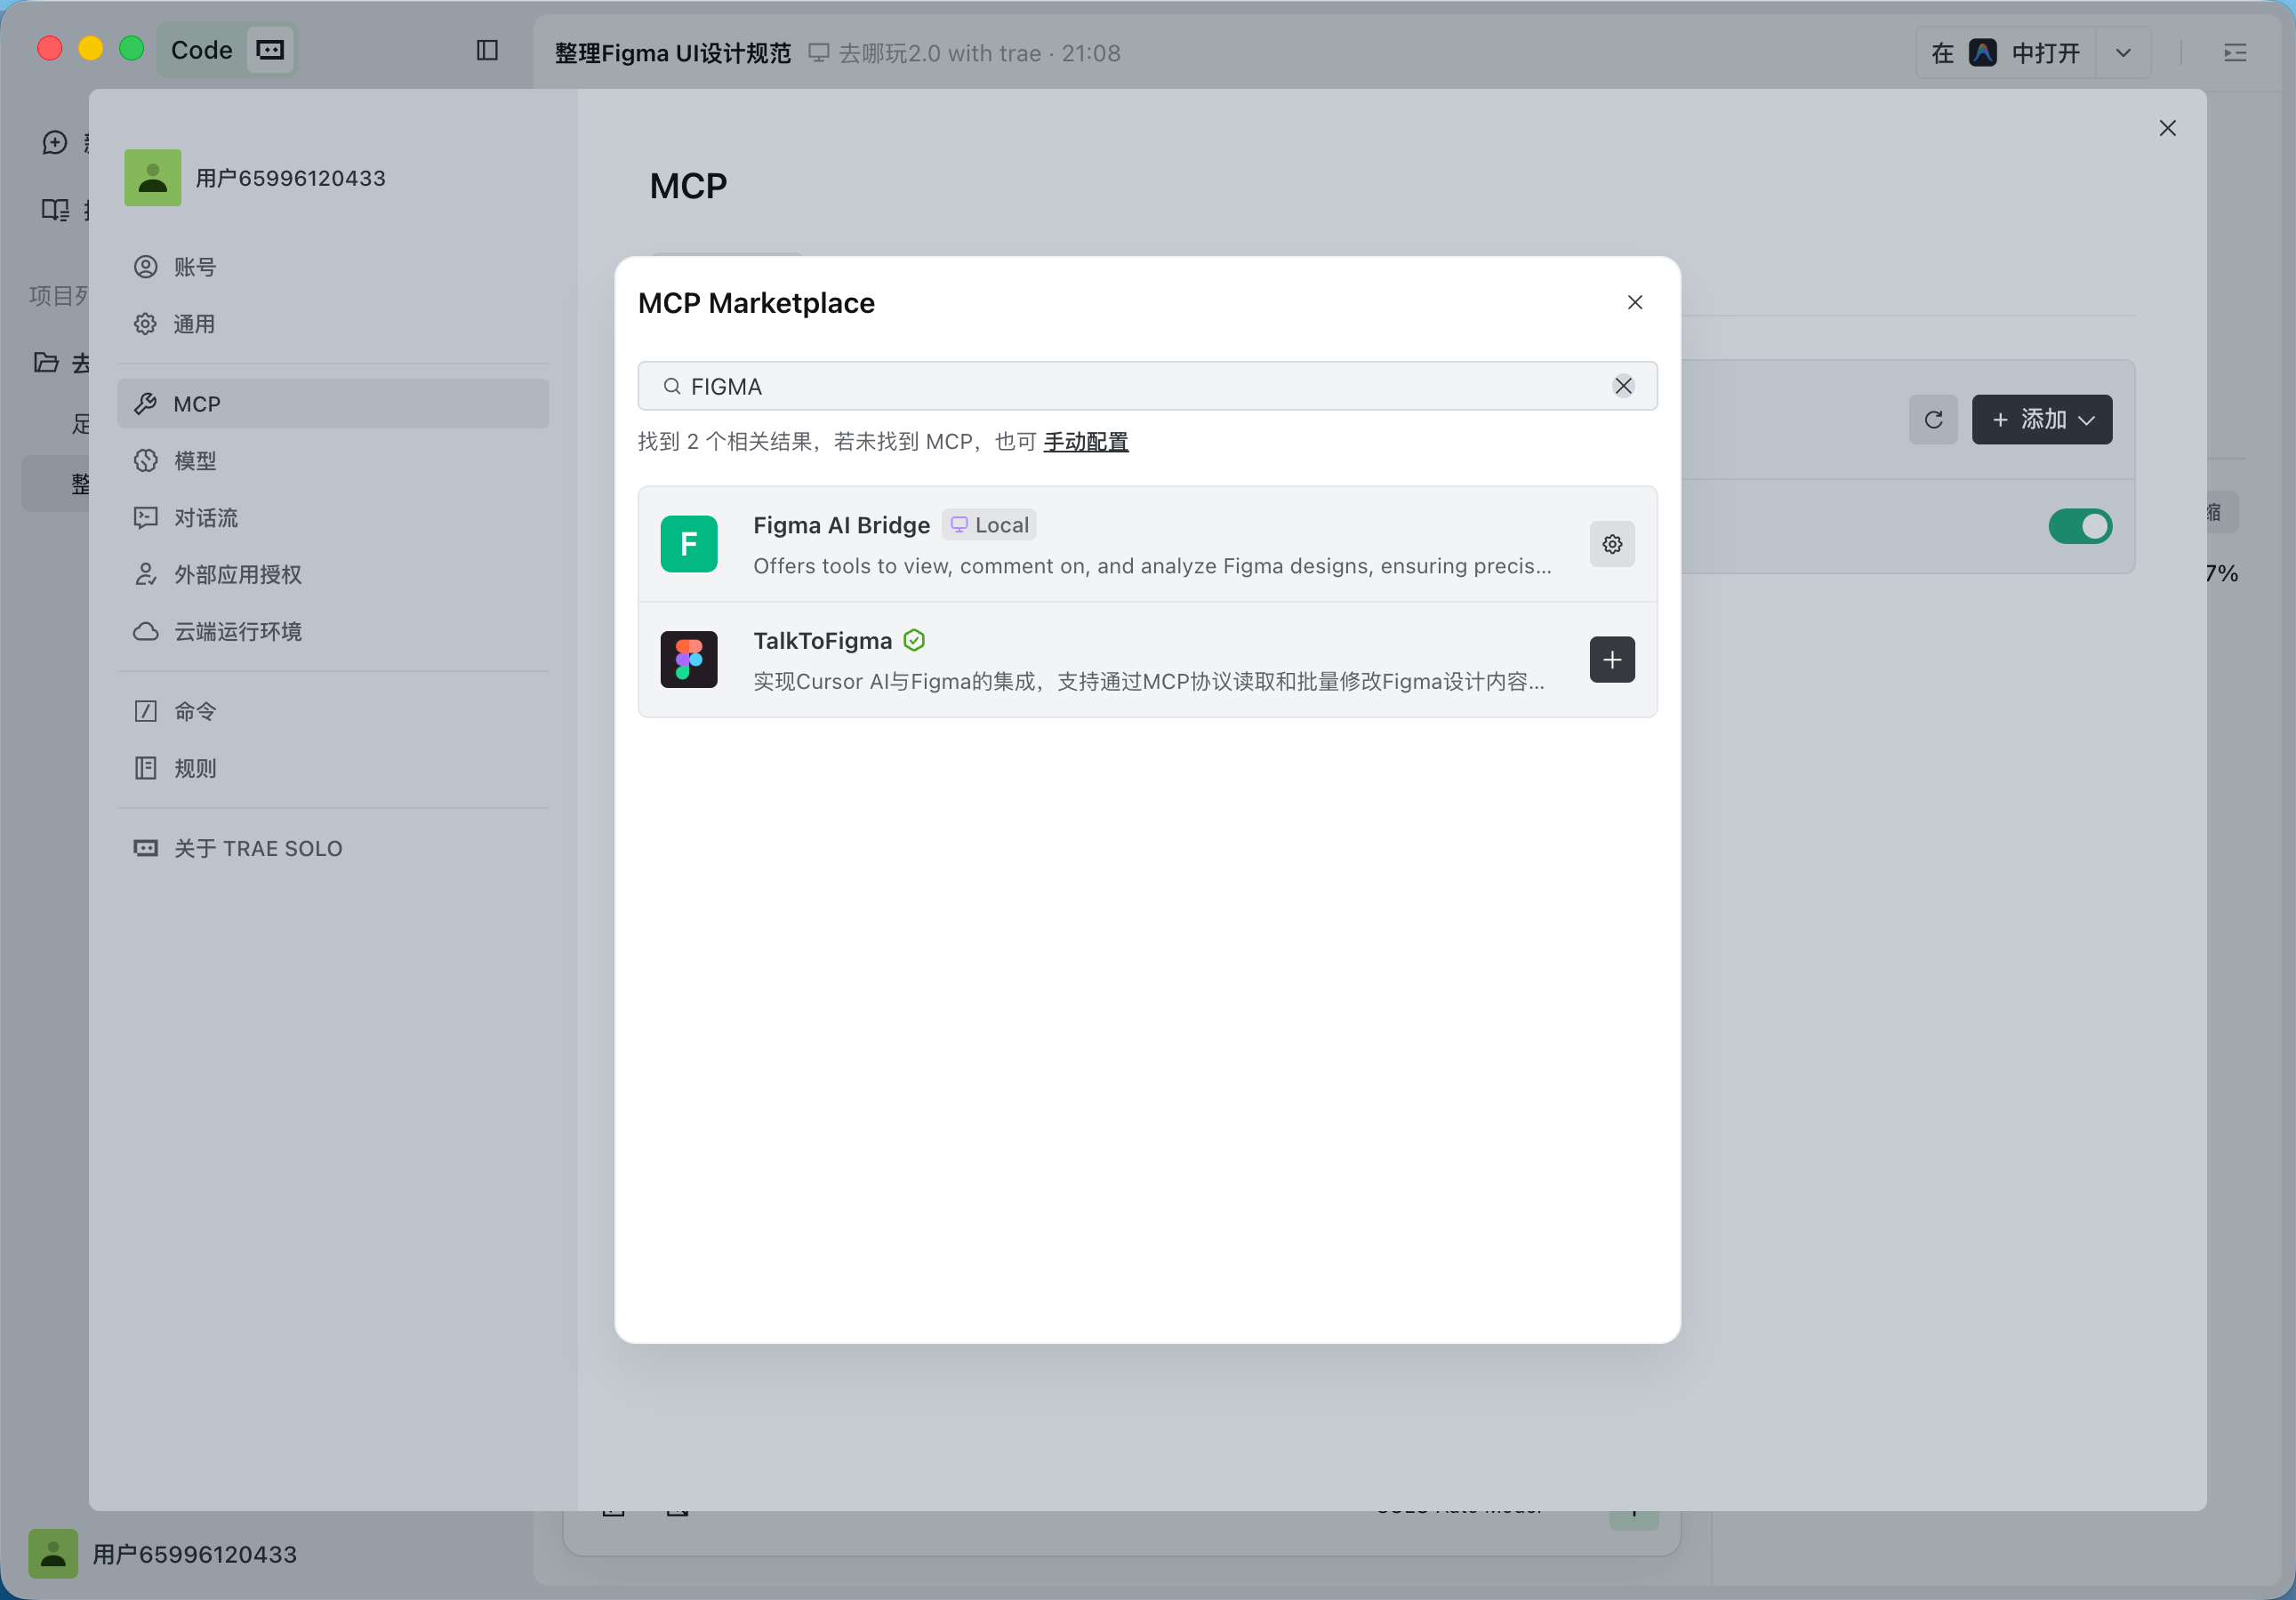The image size is (2296, 1600).
Task: Close the MCP Marketplace dialog
Action: pos(1634,302)
